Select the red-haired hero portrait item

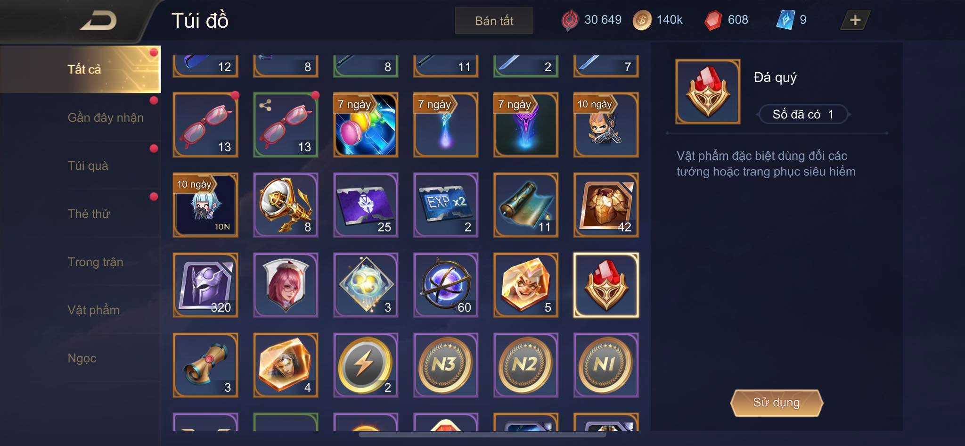[x=286, y=285]
